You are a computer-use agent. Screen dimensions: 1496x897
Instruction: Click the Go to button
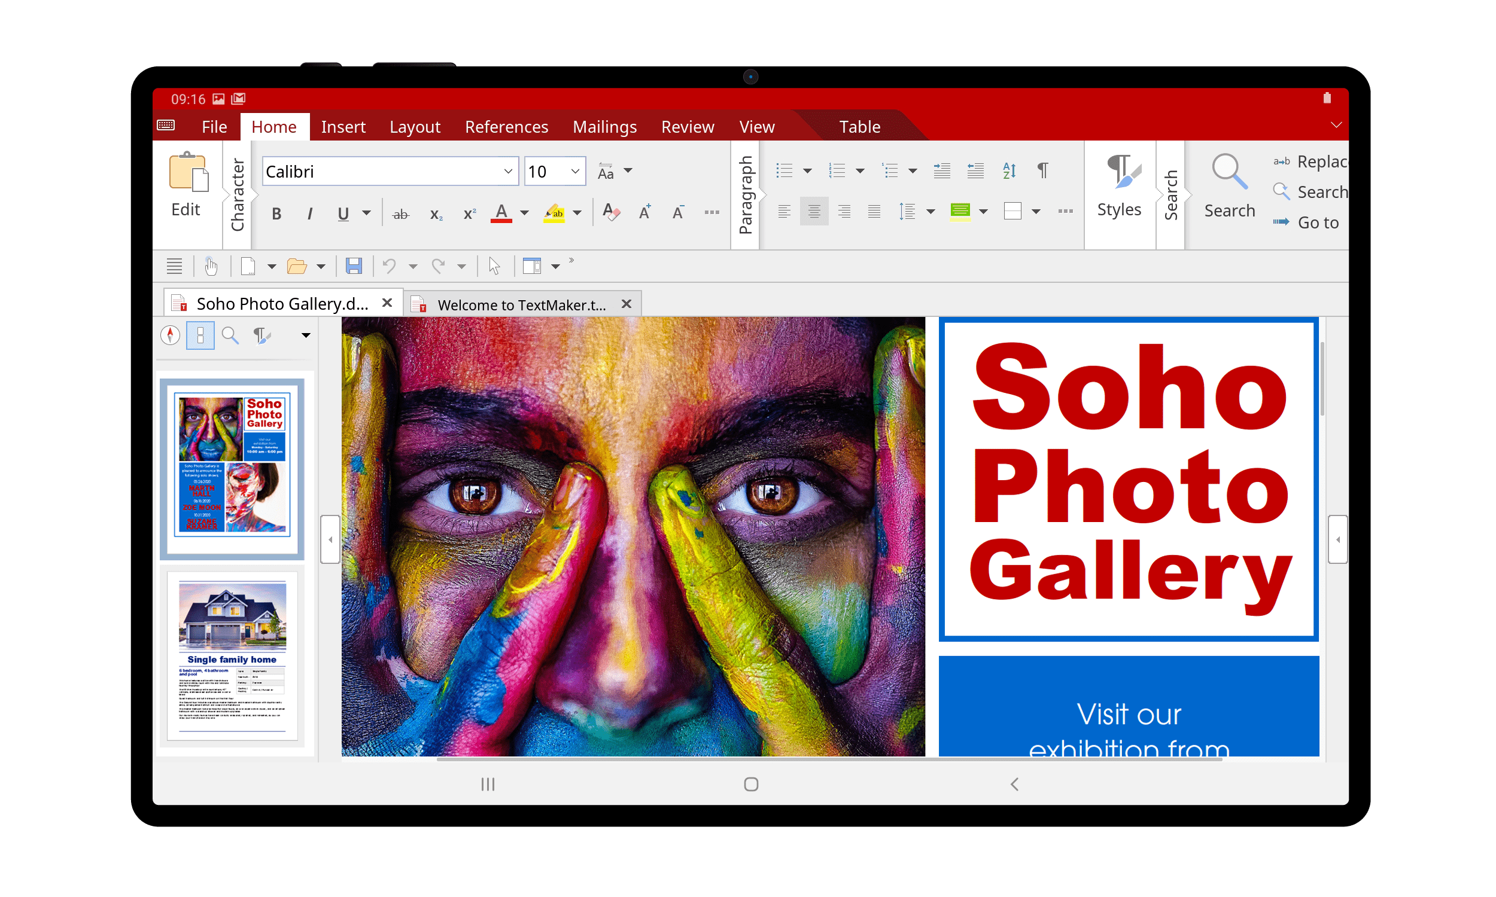click(1317, 222)
